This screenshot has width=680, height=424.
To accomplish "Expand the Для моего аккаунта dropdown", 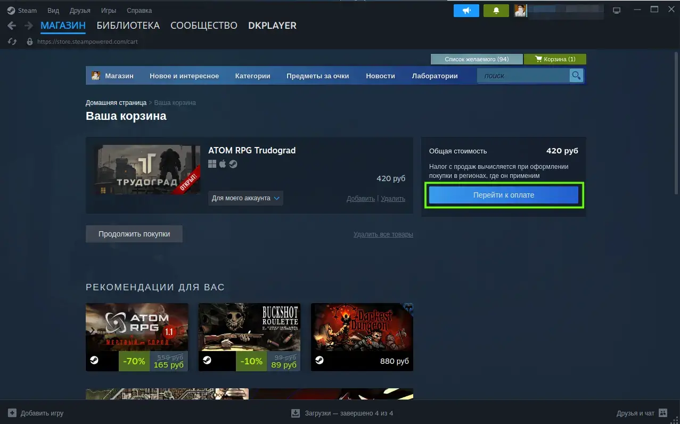I will click(245, 198).
